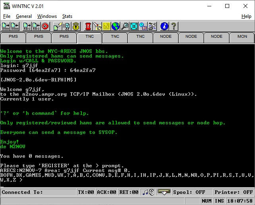Click the 'Enjoy!' terminal text
255x205 pixels.
point(10,142)
